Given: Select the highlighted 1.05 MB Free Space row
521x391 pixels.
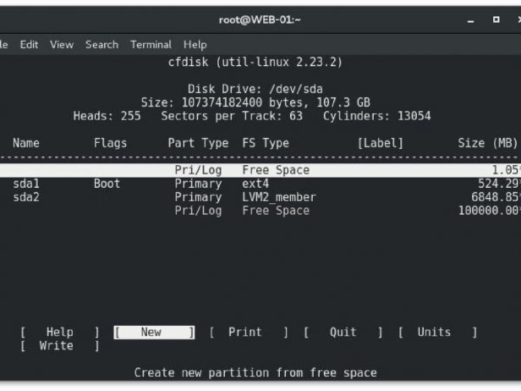Looking at the screenshot, I should click(260, 170).
